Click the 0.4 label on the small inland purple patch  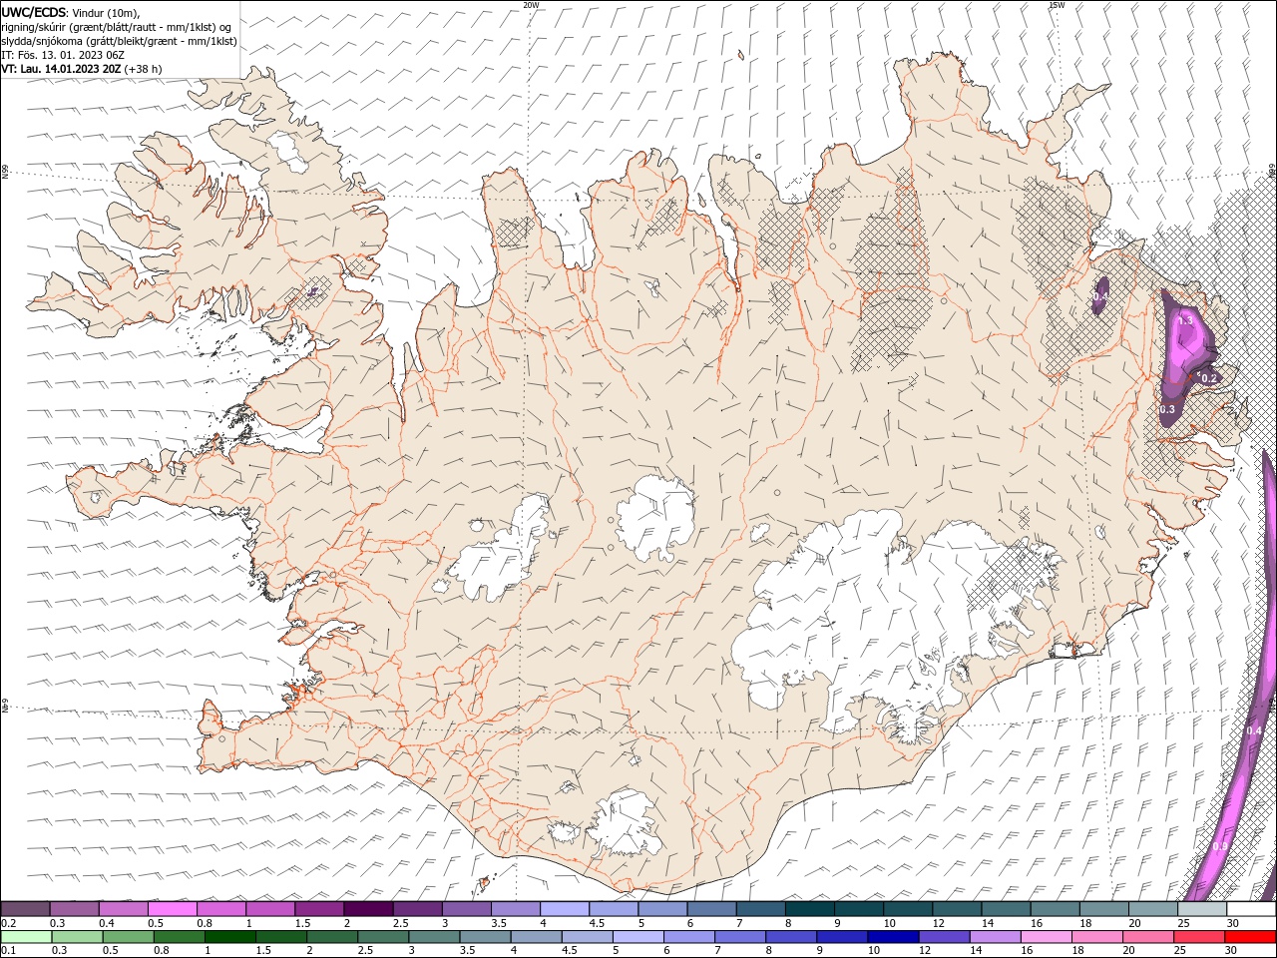click(x=1099, y=296)
